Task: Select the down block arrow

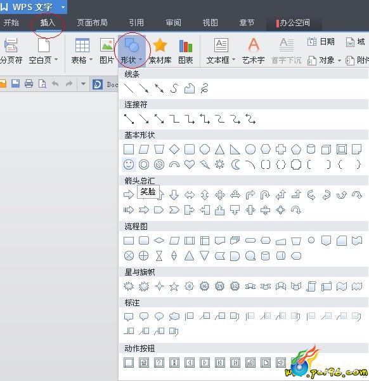Action: point(174,195)
